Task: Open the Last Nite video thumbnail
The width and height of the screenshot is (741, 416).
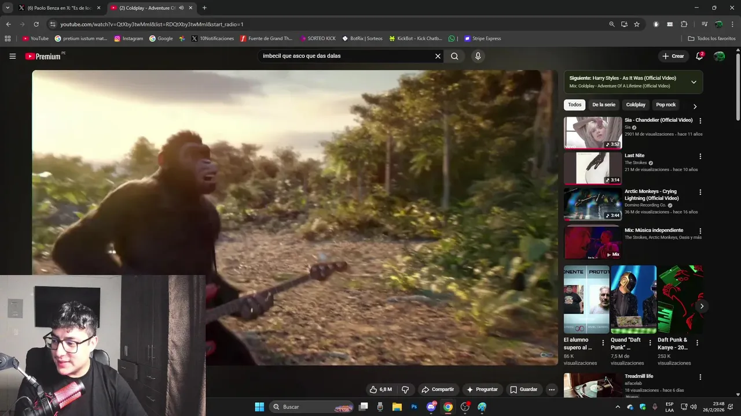Action: (x=593, y=169)
